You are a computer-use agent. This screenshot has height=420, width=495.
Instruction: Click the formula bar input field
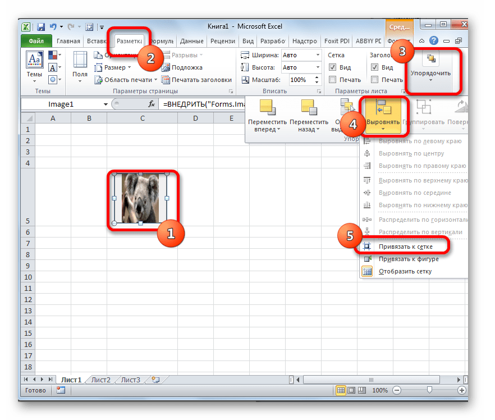pos(202,104)
